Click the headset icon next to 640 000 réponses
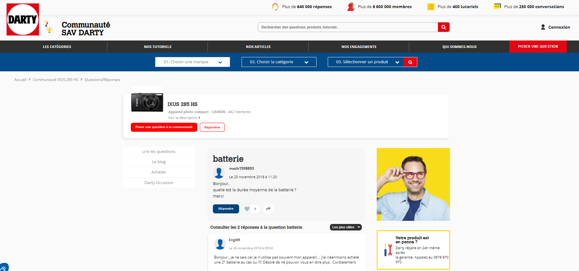 coord(275,7)
